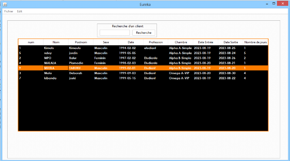Viewport: 290px width, 161px height.
Task: Click the Postnom column header
Action: click(x=81, y=42)
